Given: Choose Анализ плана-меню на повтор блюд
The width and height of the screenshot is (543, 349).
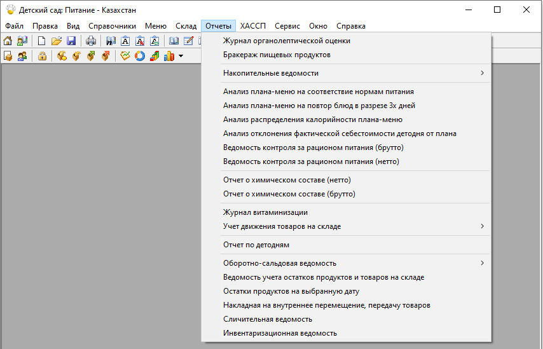Looking at the screenshot, I should coord(347,106).
